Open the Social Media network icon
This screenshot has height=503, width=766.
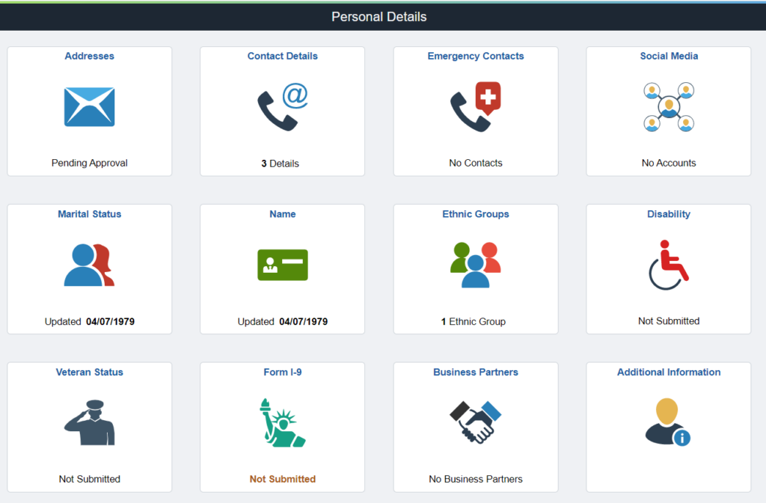click(668, 107)
